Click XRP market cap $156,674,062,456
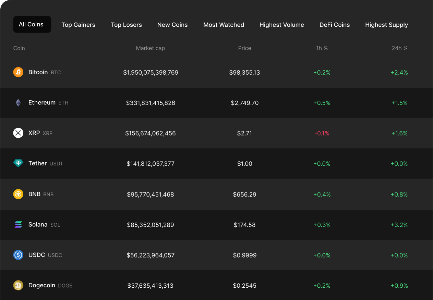Image resolution: width=433 pixels, height=300 pixels. coord(151,133)
